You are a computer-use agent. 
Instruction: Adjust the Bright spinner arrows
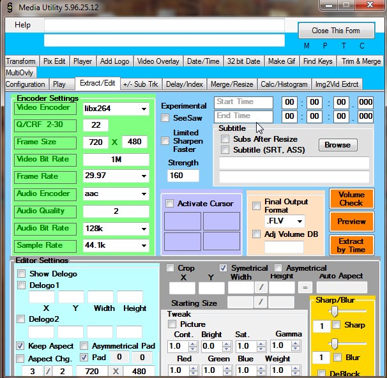point(227,347)
